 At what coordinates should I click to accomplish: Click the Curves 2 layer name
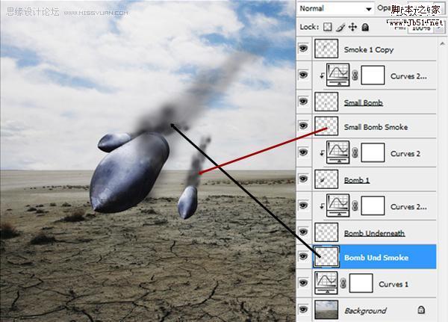point(405,154)
